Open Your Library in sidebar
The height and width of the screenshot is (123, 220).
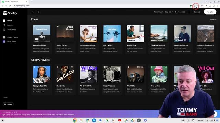click(9, 30)
